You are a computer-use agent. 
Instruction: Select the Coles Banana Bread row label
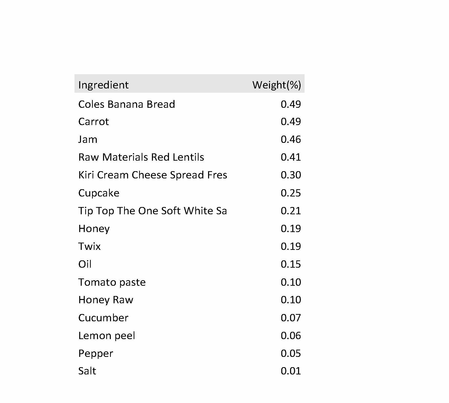127,104
